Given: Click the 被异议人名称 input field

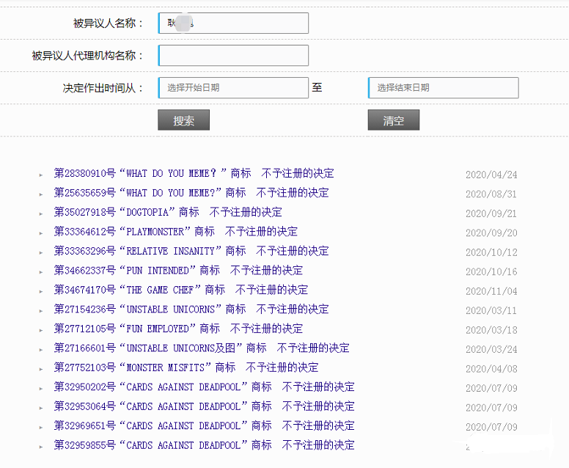Looking at the screenshot, I should [x=233, y=23].
